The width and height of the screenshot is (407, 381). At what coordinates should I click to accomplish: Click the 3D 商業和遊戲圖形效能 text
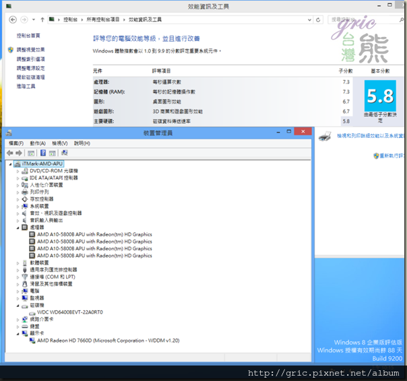(x=177, y=112)
